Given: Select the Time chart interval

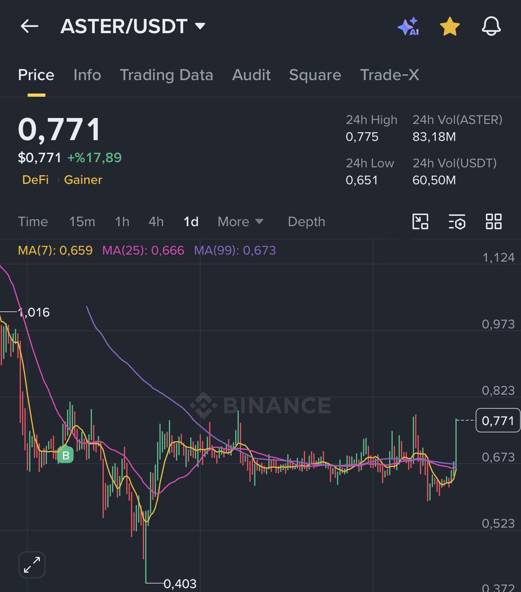Looking at the screenshot, I should [33, 222].
